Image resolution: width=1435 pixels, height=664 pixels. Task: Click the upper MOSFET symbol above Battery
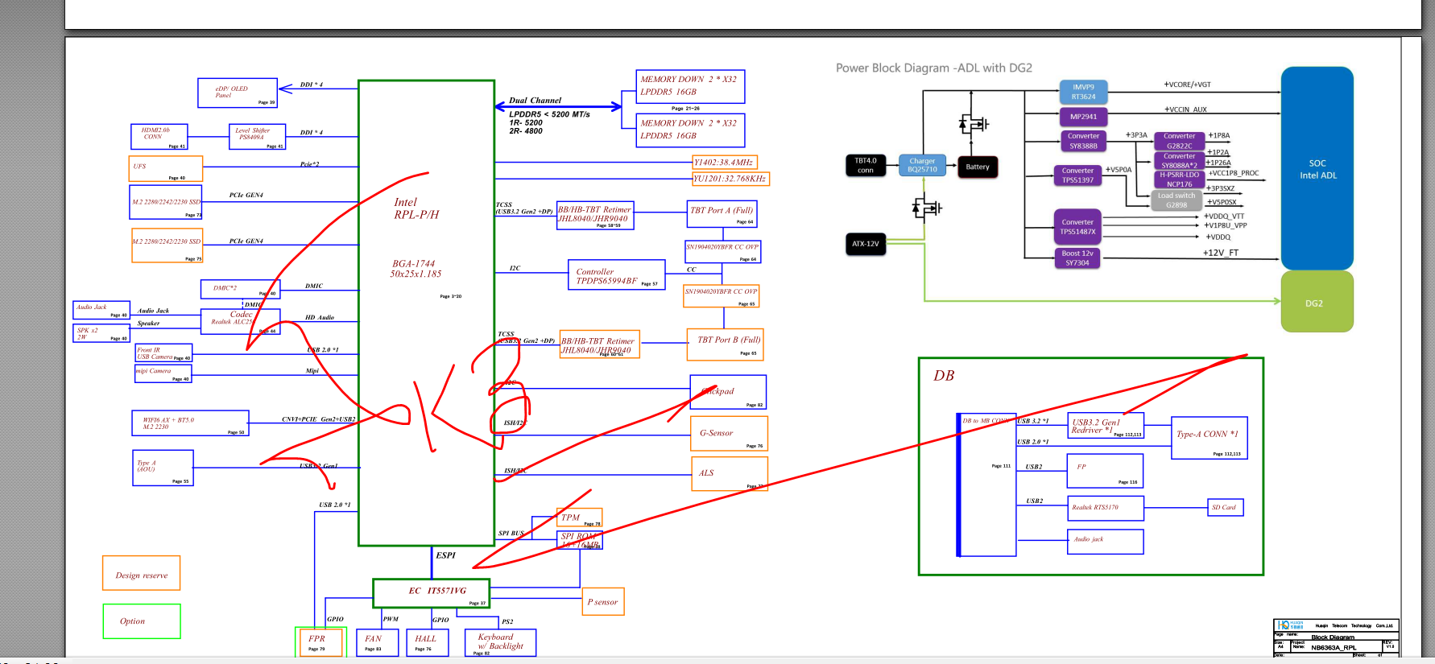coord(974,123)
